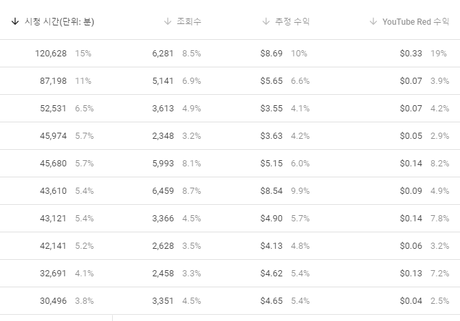The width and height of the screenshot is (460, 321).
Task: Sort by 추정 수익 column label
Action: coord(292,21)
